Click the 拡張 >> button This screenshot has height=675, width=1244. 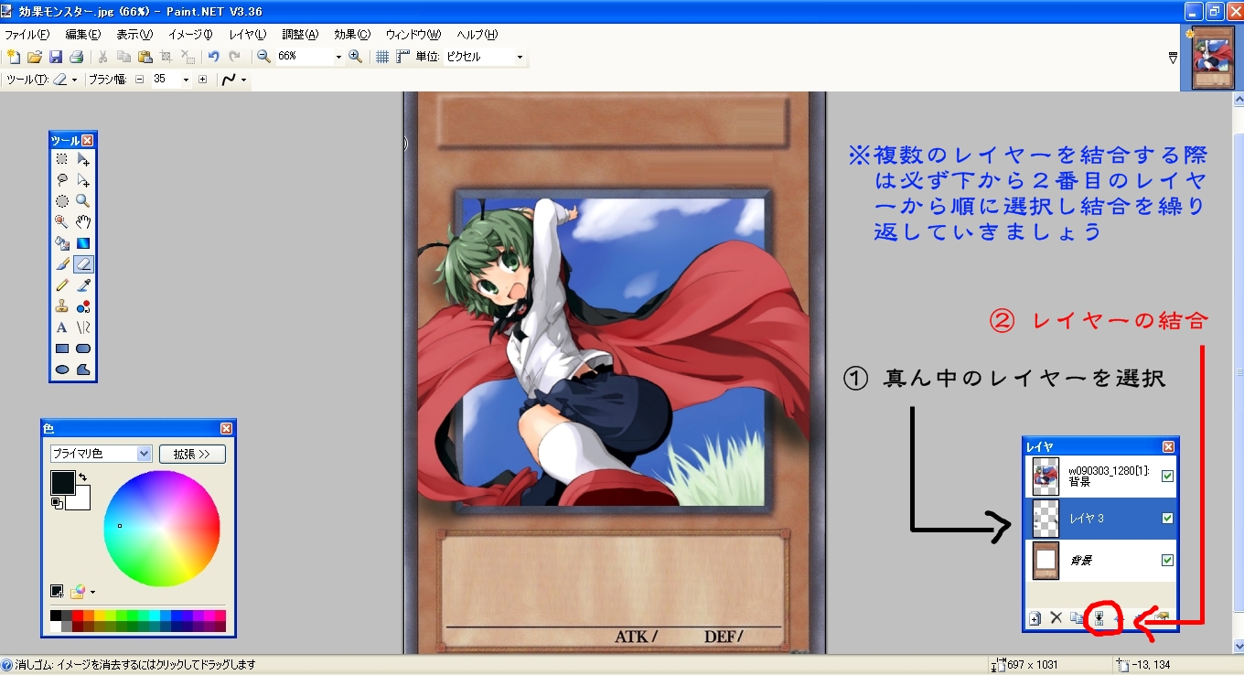[192, 454]
